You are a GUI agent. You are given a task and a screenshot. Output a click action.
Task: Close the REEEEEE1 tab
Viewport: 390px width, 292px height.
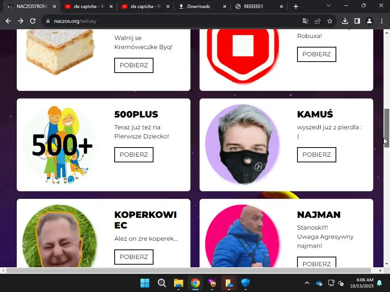[281, 6]
